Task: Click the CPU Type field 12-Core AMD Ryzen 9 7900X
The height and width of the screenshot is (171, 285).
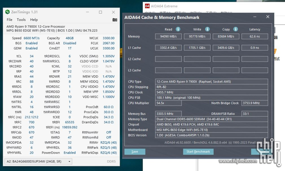Action: coord(212,82)
